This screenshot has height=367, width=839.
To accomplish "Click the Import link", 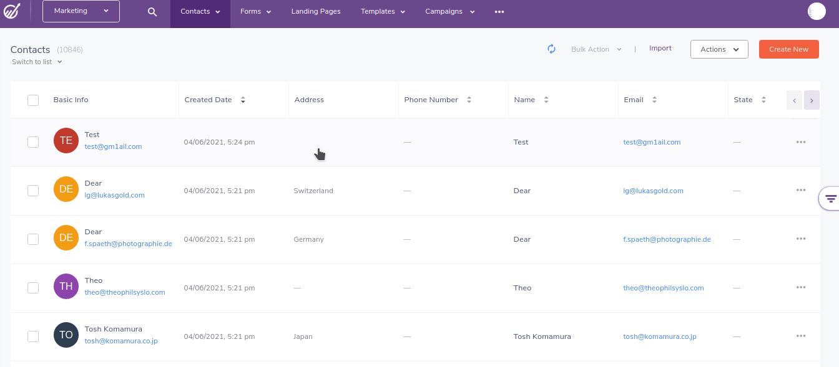I will (x=660, y=48).
